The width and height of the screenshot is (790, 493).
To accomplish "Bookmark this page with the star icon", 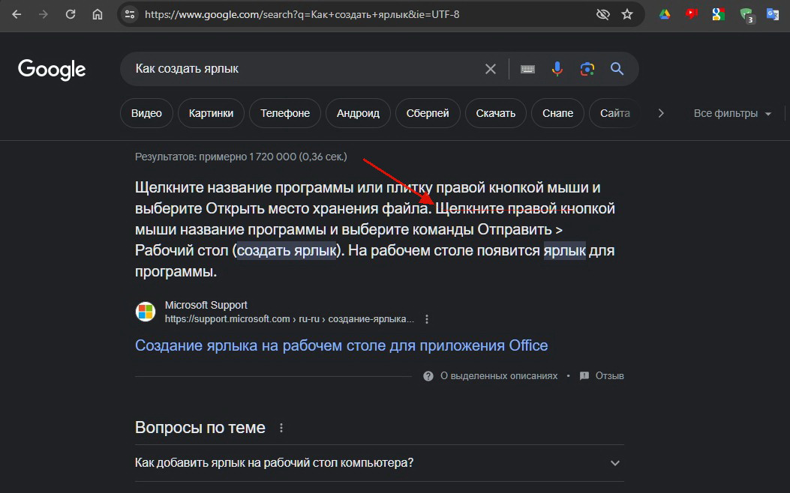I will pyautogui.click(x=627, y=14).
